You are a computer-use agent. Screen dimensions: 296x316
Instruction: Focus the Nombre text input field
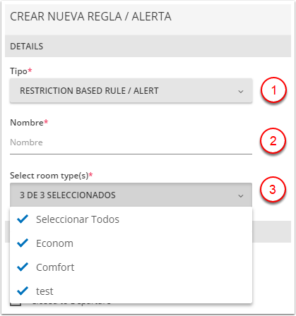[x=131, y=142]
